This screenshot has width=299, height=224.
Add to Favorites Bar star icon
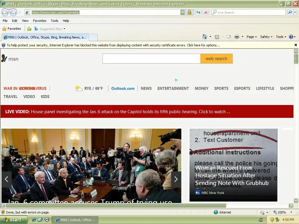pyautogui.click(x=29, y=29)
